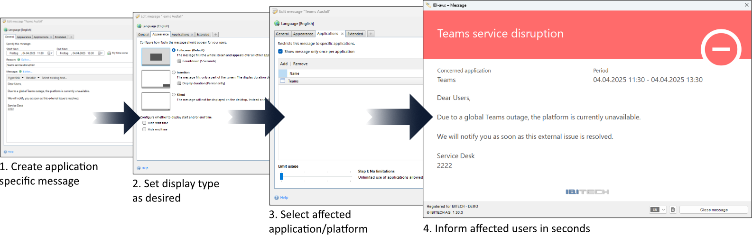Screen dimensions: 752x236
Task: Open the Reason Editor link
Action: [x=26, y=60]
